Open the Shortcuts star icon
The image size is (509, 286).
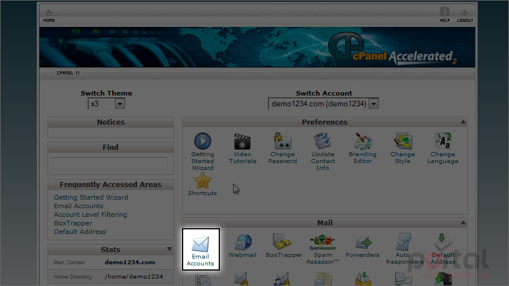[x=202, y=184]
